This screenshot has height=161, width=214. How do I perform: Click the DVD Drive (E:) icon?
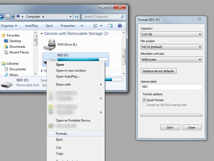49,44
